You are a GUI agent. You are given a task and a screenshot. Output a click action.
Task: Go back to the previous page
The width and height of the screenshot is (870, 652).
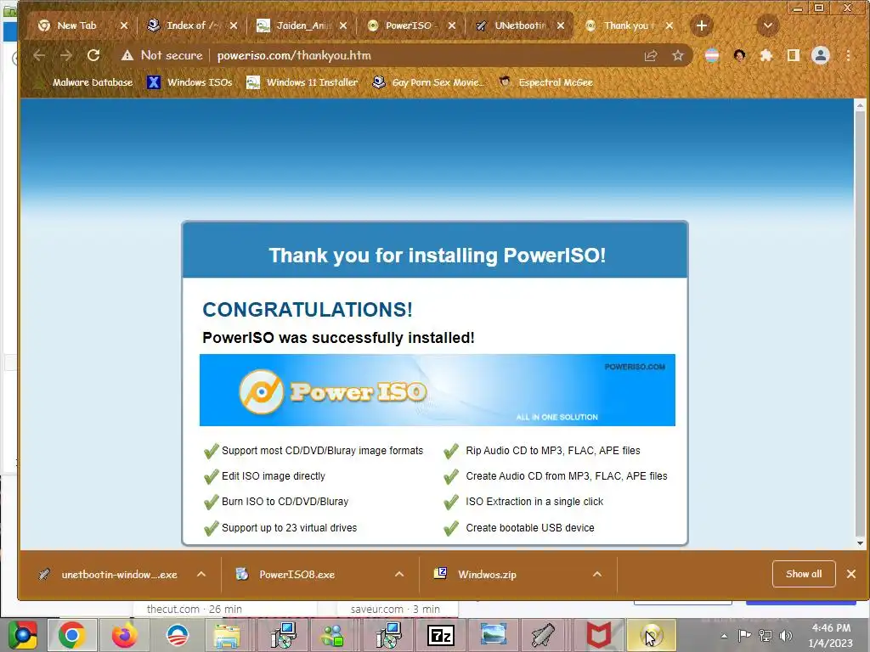tap(39, 55)
